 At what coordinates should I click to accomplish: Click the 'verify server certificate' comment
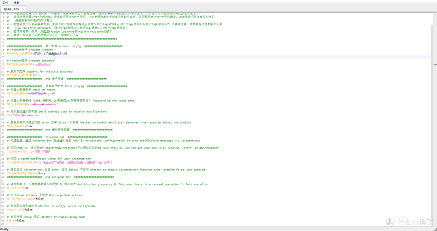coord(51,206)
